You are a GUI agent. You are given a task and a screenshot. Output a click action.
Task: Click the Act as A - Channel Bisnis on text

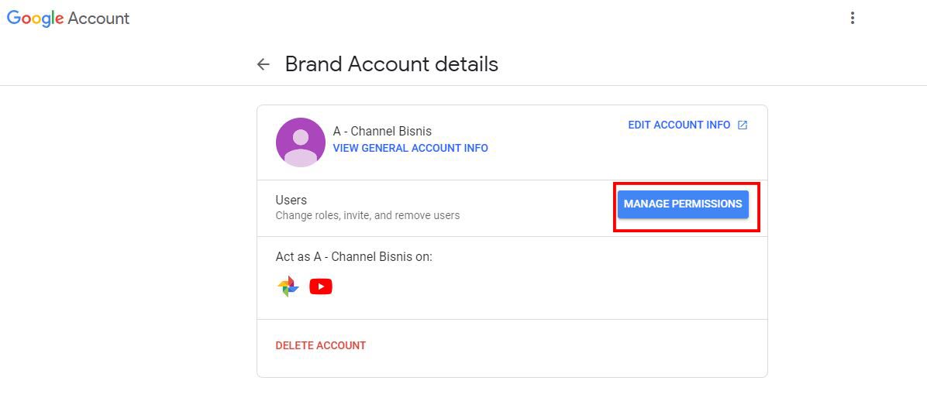(x=353, y=257)
